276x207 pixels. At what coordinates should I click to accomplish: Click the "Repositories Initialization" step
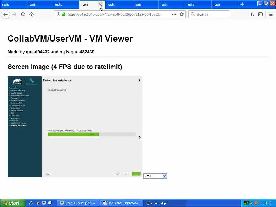coord(20,96)
